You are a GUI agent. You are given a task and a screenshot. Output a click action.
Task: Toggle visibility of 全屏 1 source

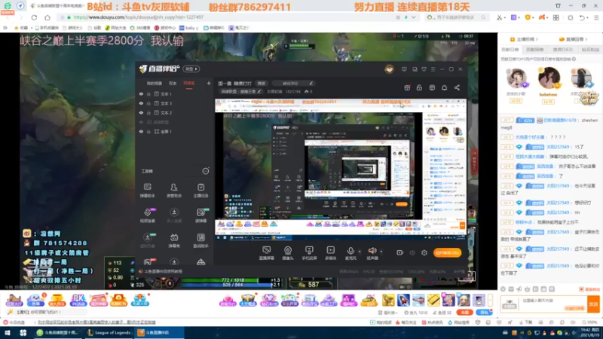[141, 131]
